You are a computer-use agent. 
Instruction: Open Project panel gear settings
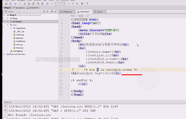click(52, 11)
